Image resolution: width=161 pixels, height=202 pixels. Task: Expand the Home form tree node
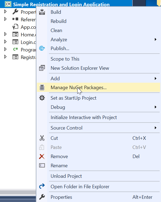[x=5, y=34]
